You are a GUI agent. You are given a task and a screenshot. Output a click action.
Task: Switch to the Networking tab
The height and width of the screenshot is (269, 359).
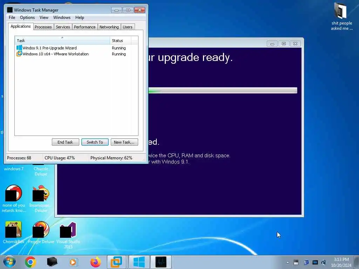109,27
